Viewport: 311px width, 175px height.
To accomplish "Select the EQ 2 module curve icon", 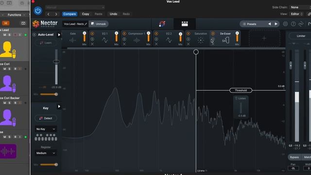I will (169, 40).
